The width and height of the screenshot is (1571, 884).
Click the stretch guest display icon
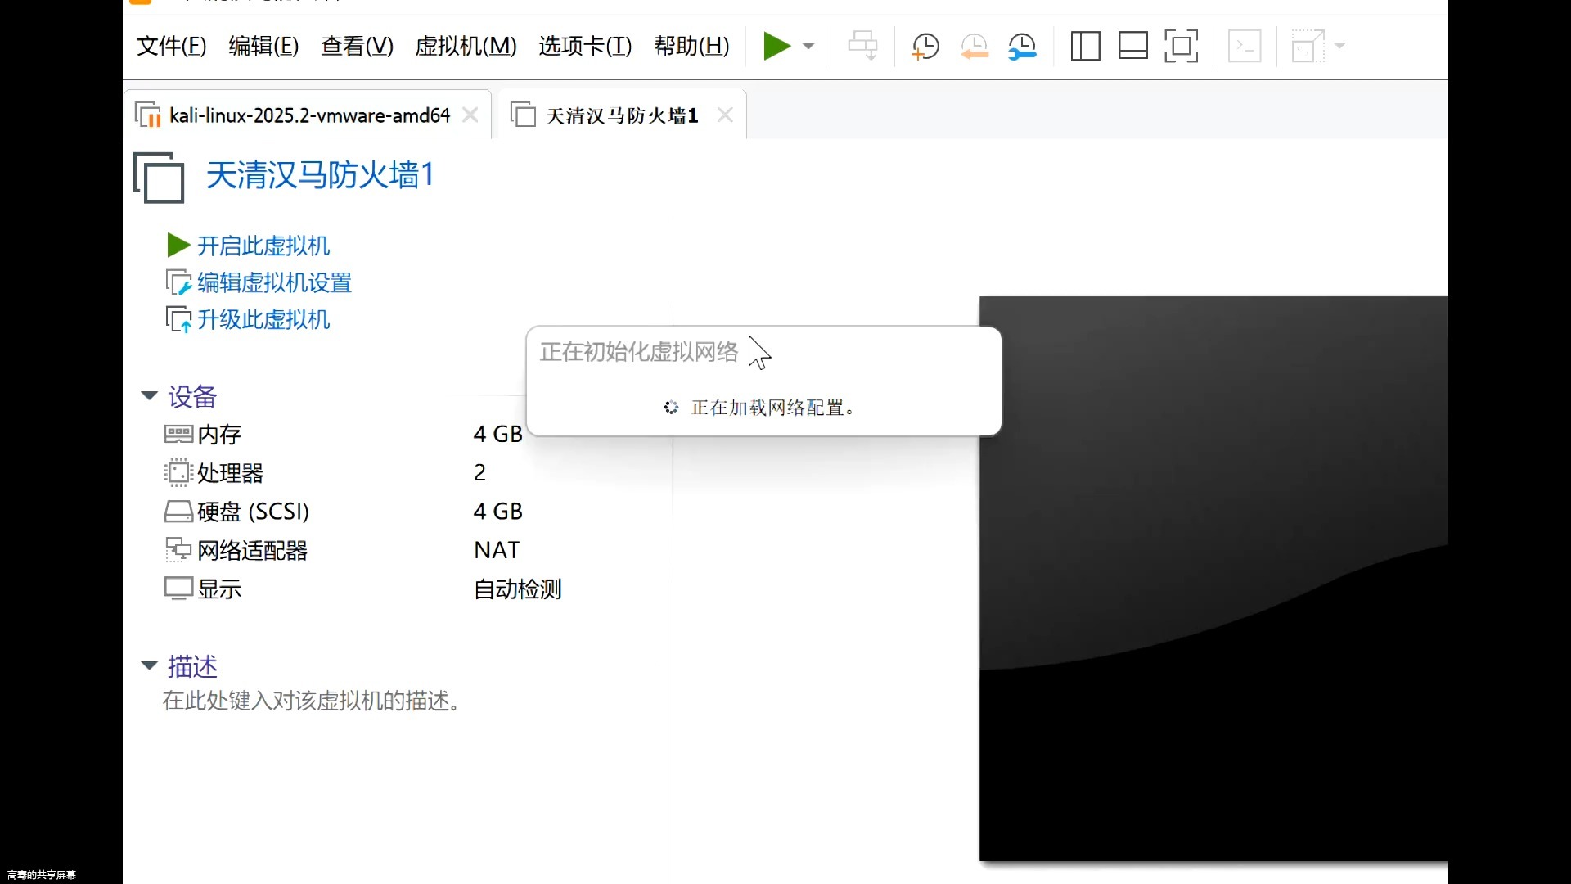point(1308,46)
